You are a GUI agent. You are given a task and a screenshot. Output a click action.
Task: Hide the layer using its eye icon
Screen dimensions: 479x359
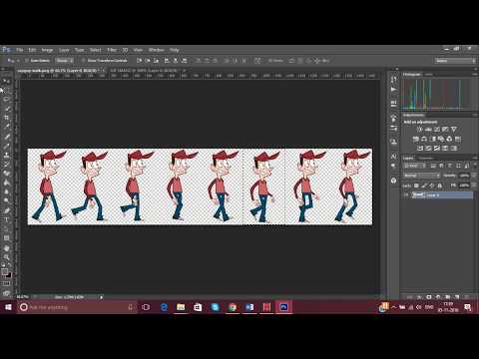[406, 195]
